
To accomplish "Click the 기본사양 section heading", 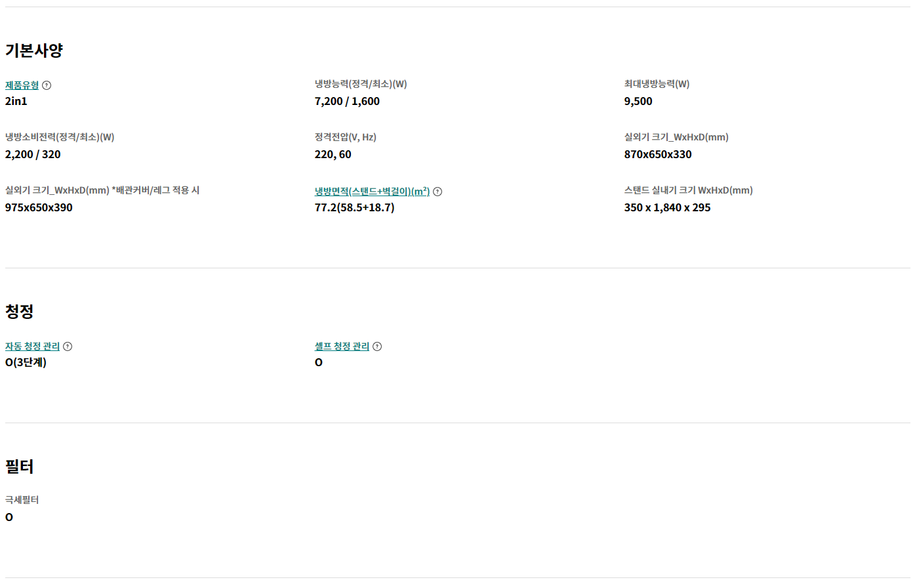I will tap(34, 51).
